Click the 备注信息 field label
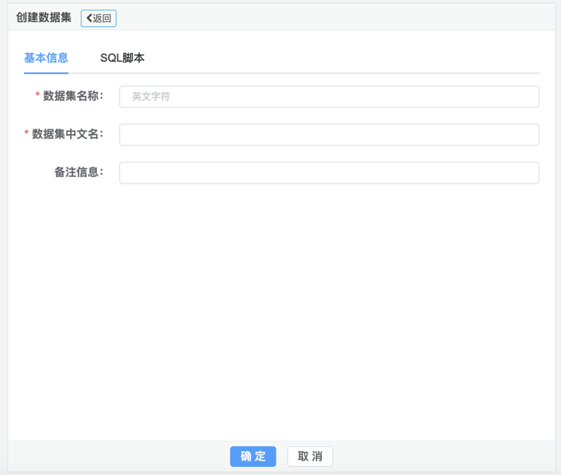The image size is (561, 475). click(79, 172)
